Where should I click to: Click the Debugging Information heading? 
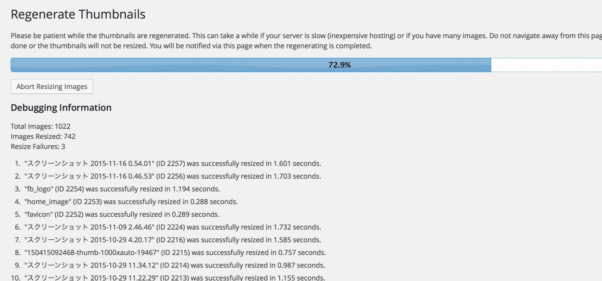click(x=61, y=108)
